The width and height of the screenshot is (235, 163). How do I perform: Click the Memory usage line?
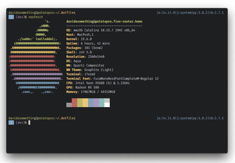click(x=91, y=92)
